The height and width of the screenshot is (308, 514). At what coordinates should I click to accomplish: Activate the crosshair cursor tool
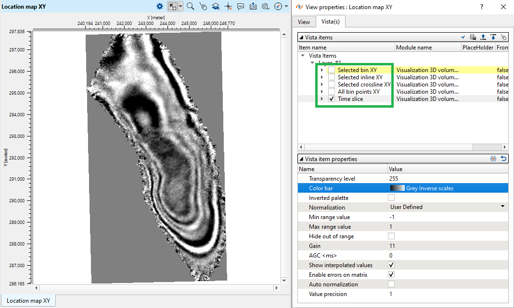[x=228, y=6]
